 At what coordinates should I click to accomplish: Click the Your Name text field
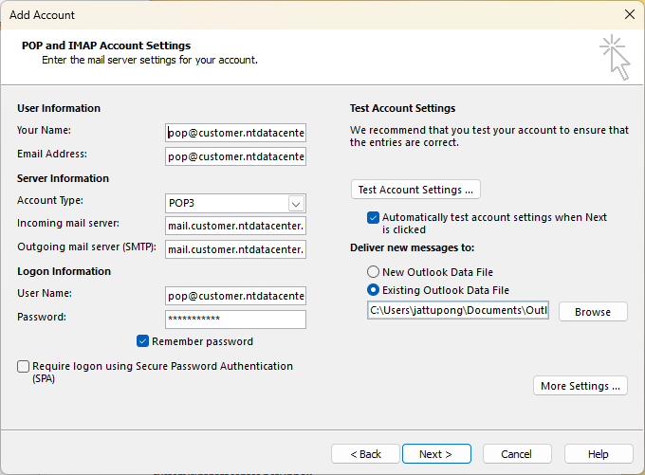pos(235,133)
